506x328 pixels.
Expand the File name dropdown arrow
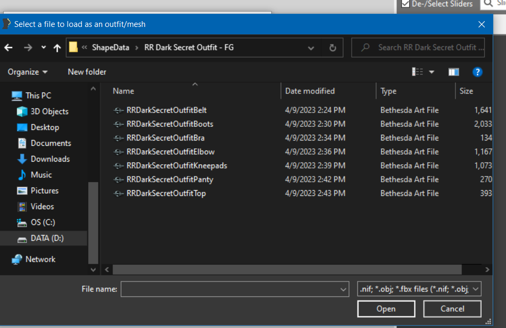coord(343,289)
